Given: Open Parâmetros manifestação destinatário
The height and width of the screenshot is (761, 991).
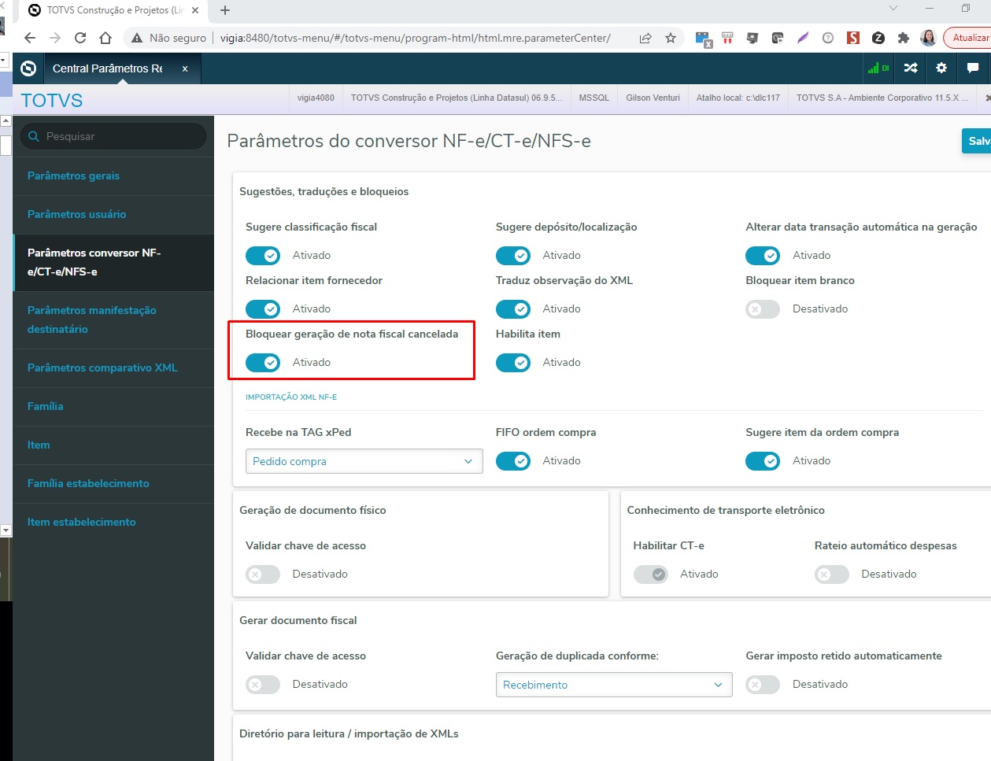Looking at the screenshot, I should (x=113, y=320).
